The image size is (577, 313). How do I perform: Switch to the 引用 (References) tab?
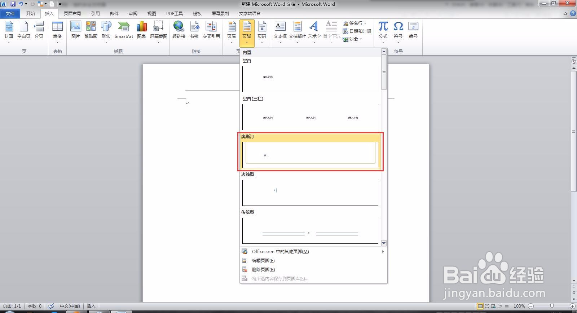click(x=96, y=14)
